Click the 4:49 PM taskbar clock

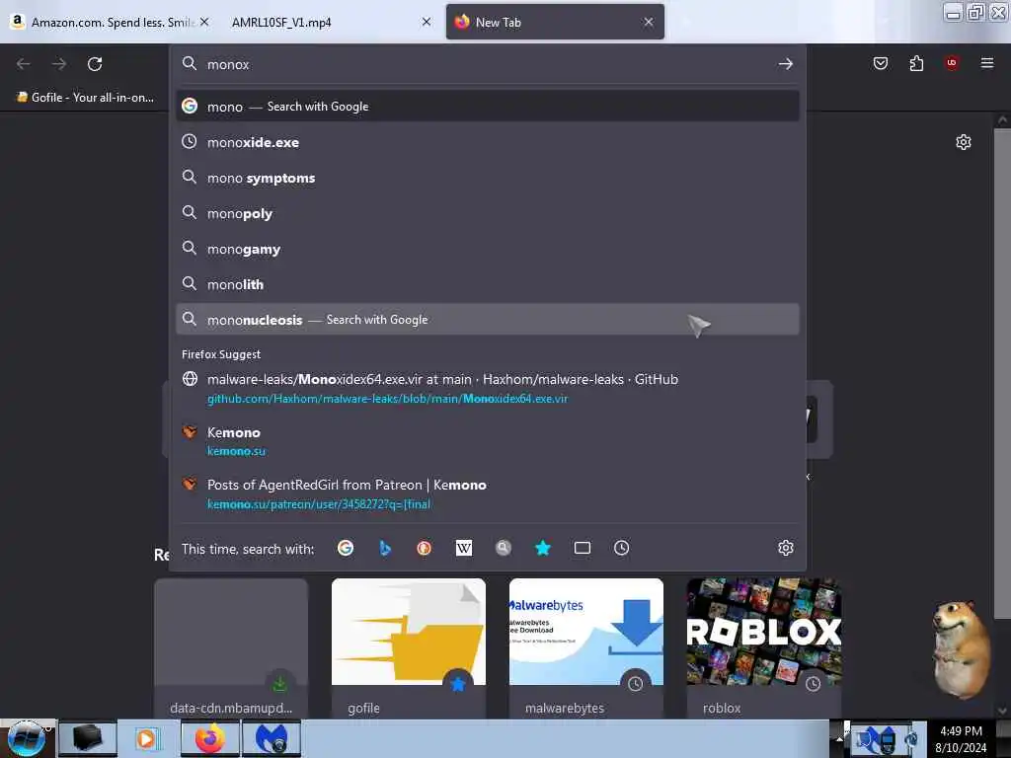pyautogui.click(x=961, y=731)
